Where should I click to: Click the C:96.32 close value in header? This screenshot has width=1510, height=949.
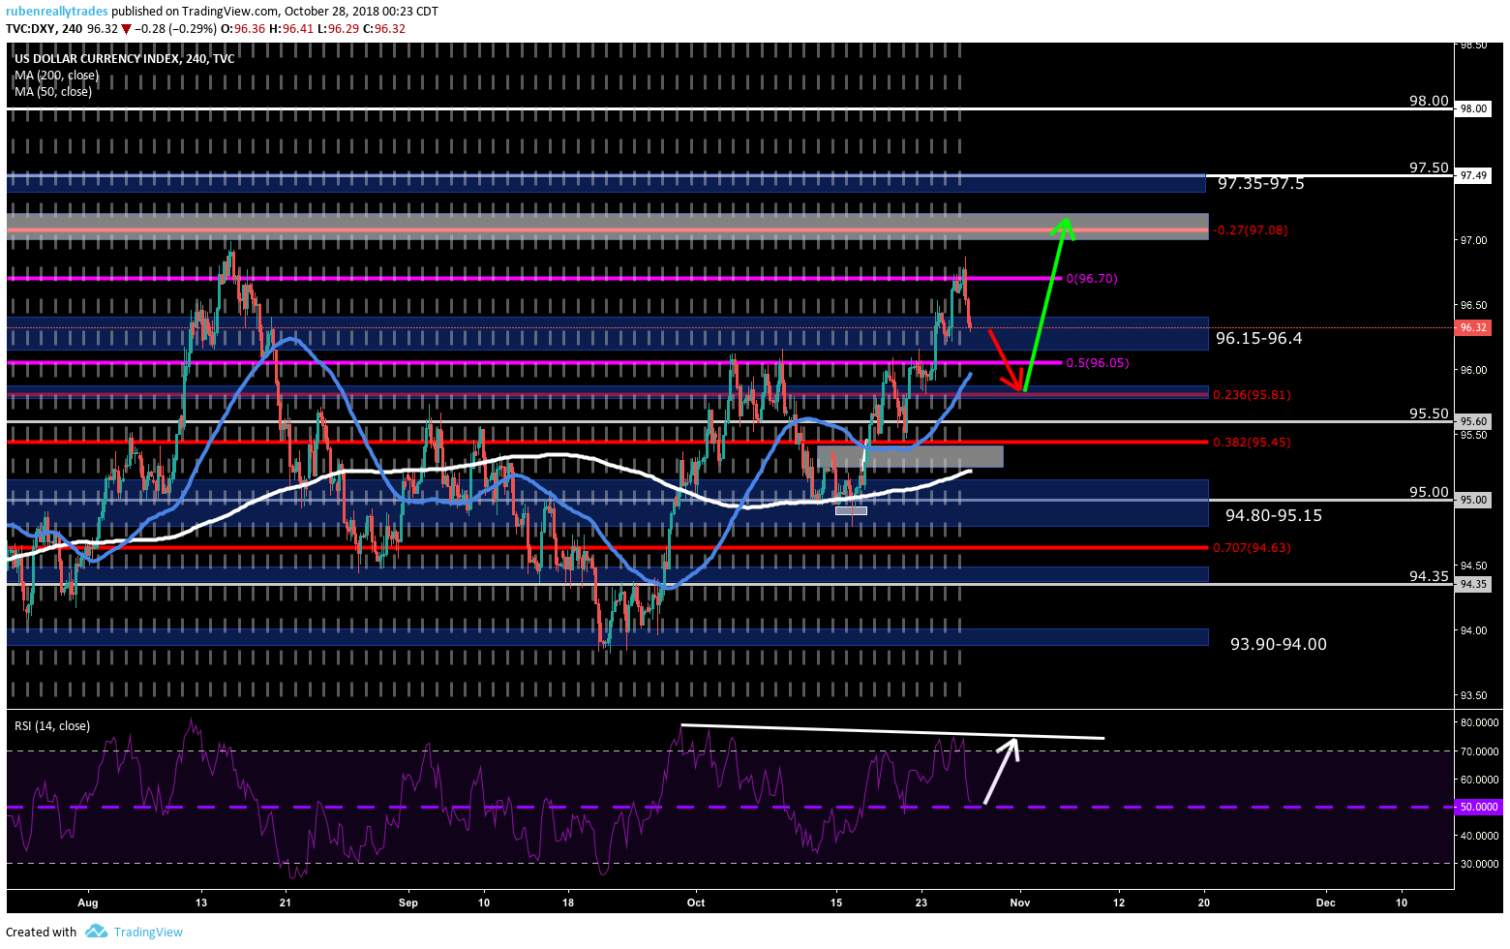[x=385, y=29]
